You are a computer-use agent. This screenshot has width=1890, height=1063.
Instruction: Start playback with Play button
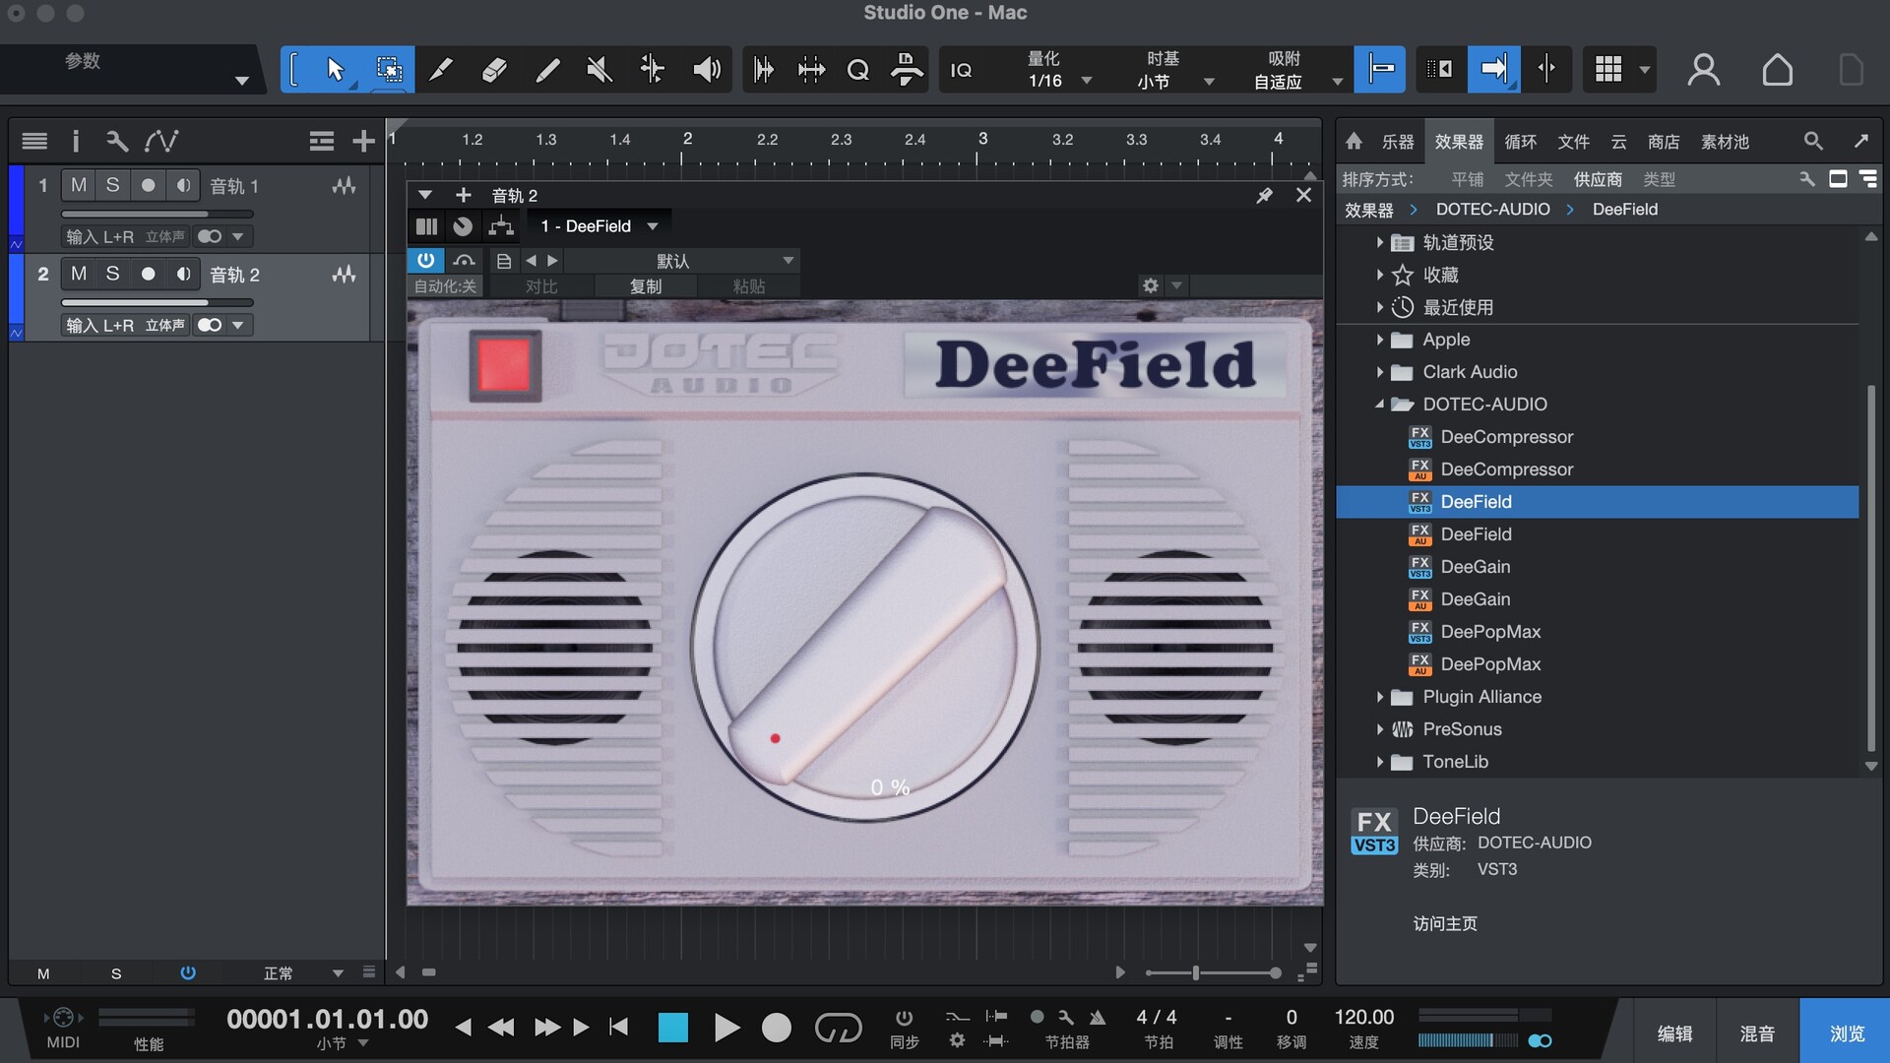pyautogui.click(x=726, y=1028)
